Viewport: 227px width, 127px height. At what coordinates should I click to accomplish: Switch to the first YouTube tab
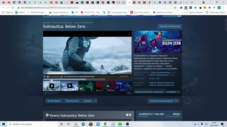[x=4, y=2]
